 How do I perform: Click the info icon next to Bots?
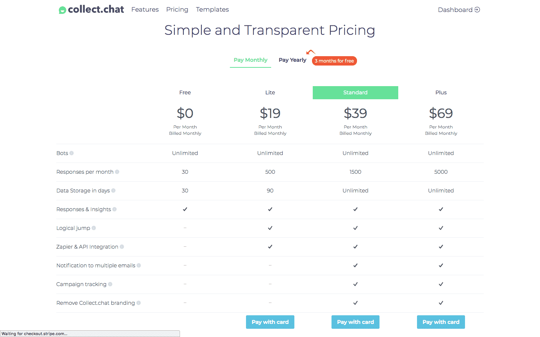coord(72,153)
